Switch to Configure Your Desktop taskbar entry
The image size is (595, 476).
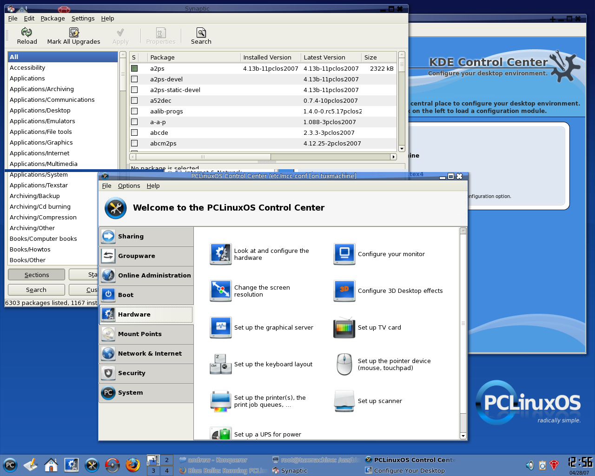(409, 470)
